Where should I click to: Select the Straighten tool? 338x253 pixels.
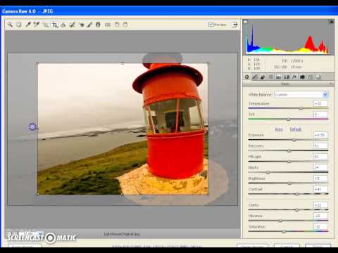[63, 25]
